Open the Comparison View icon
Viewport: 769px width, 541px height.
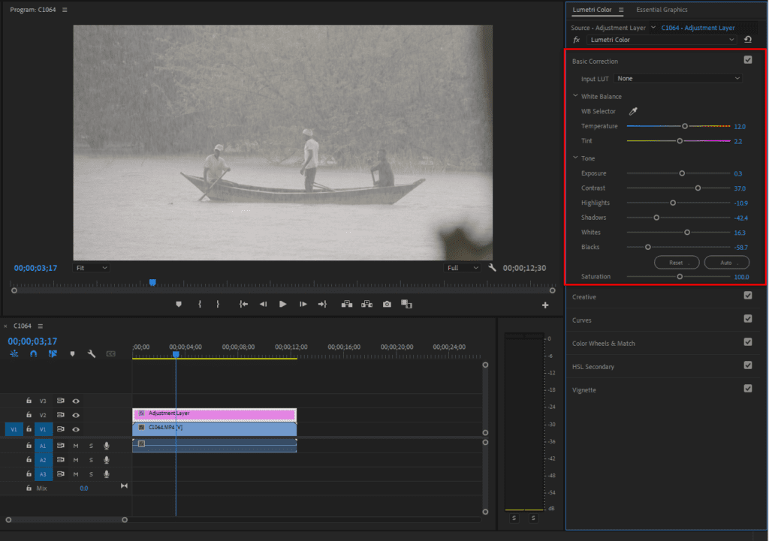click(x=406, y=304)
